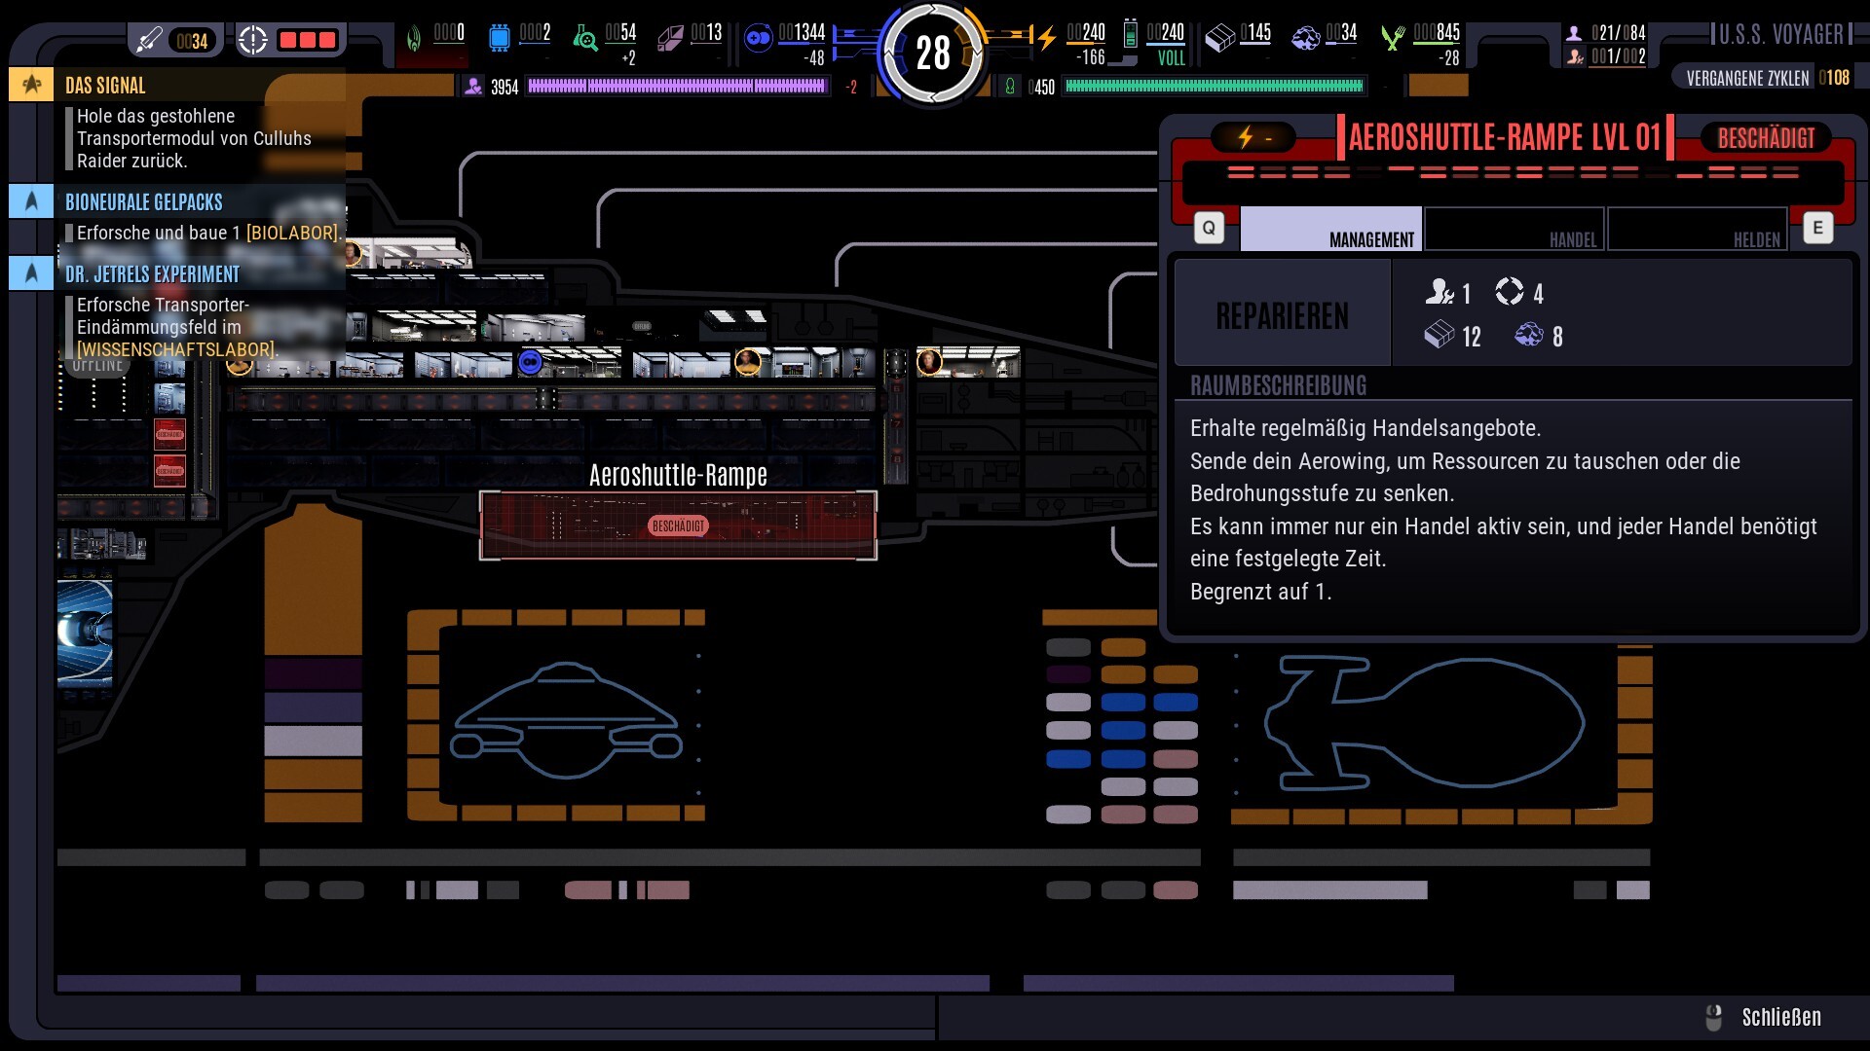Select the damaged Aeroshuttle-Rampe room on ship
1870x1051 pixels.
coord(678,525)
